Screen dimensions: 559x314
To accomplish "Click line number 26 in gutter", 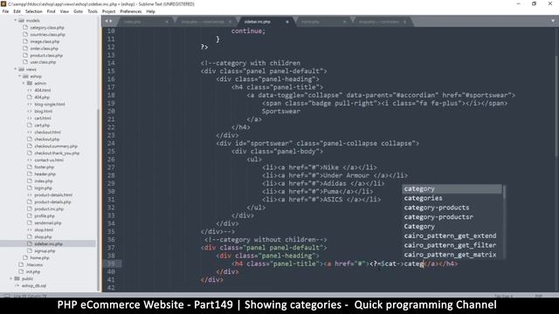I will (111, 160).
